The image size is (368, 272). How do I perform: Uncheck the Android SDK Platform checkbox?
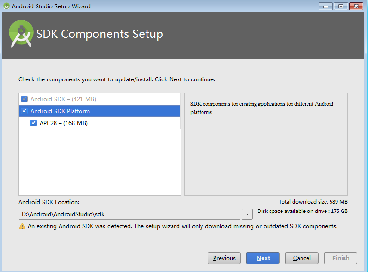[x=25, y=111]
